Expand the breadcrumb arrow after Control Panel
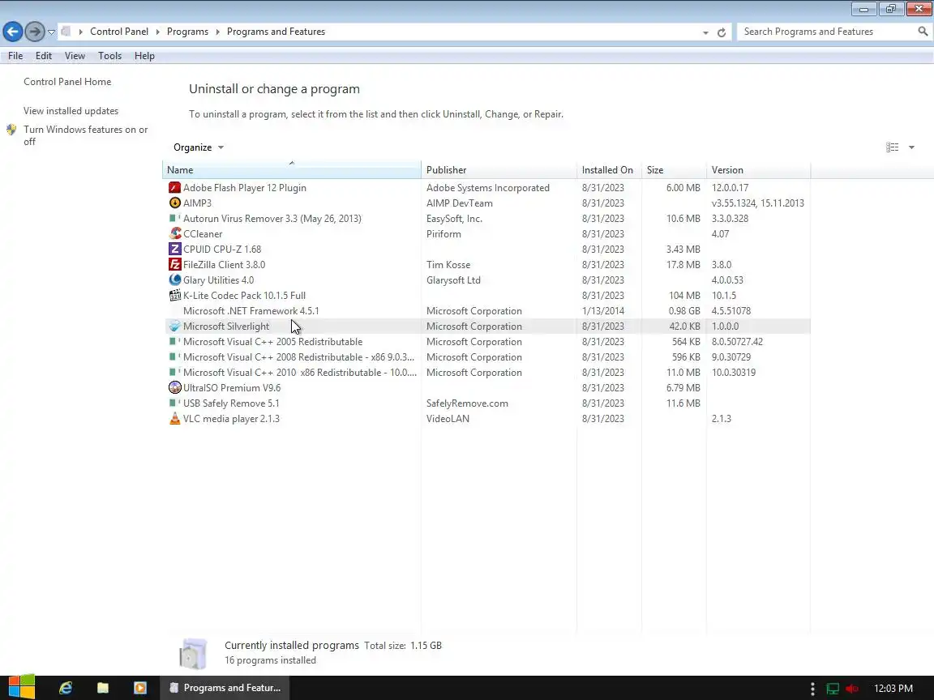Screen dimensions: 934x700 point(158,32)
